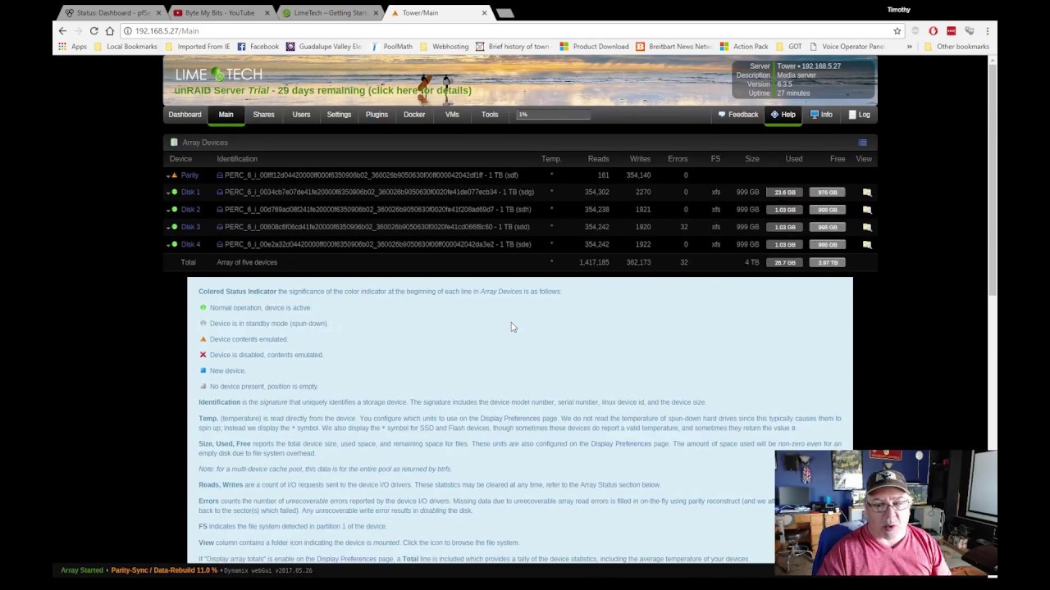Browse Disk 1 file system folder icon
This screenshot has width=1050, height=590.
(867, 193)
